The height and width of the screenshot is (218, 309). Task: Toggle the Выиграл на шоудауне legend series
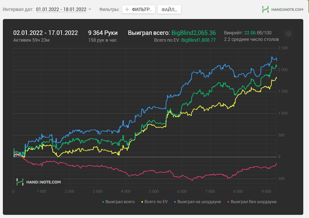[x=197, y=202]
